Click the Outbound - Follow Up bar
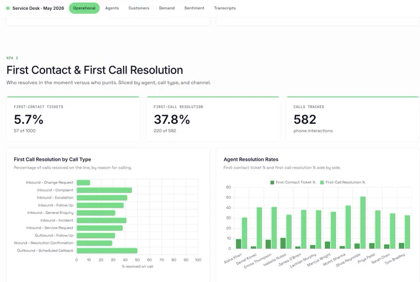The image size is (420, 282). [96, 236]
